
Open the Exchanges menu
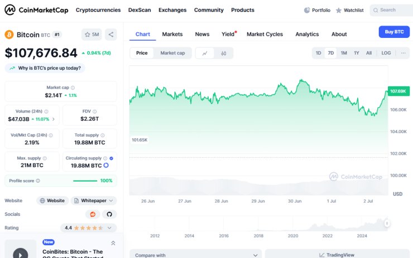(172, 10)
